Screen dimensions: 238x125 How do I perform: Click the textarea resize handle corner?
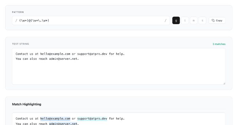click(x=224, y=84)
